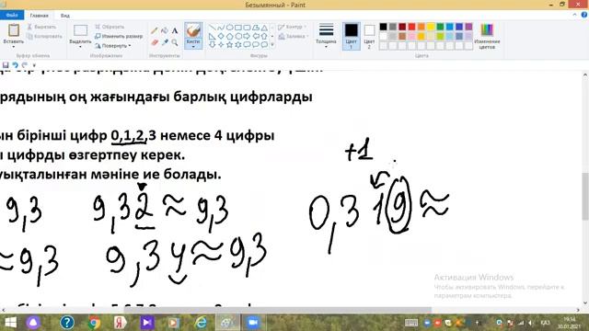Viewport: 589px width, 331px height.
Task: Switch to the View (Вид) tab
Action: click(x=65, y=16)
